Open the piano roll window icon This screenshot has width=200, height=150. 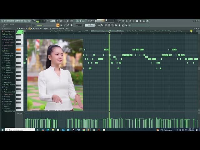[x=102, y=25]
